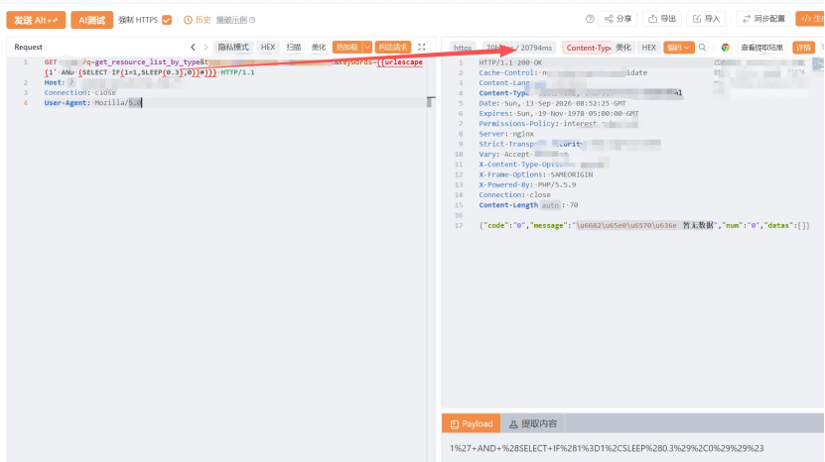Viewport: 825px width, 462px height.
Task: Click the GET request line in editor
Action: (233, 67)
